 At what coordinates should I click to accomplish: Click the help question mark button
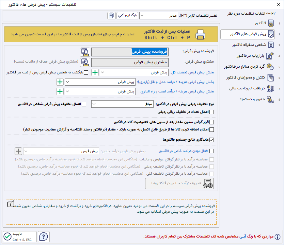[43, 237]
